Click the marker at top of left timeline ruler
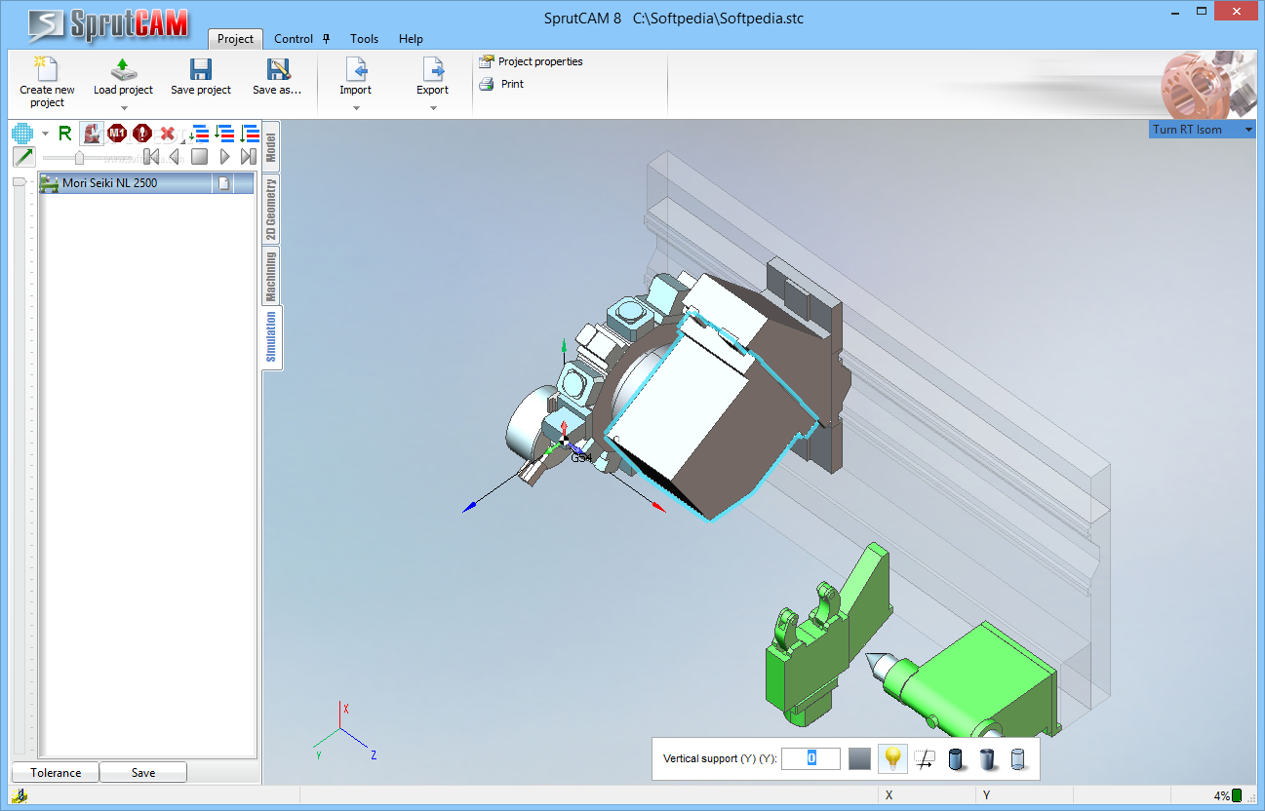The image size is (1265, 811). click(x=19, y=182)
